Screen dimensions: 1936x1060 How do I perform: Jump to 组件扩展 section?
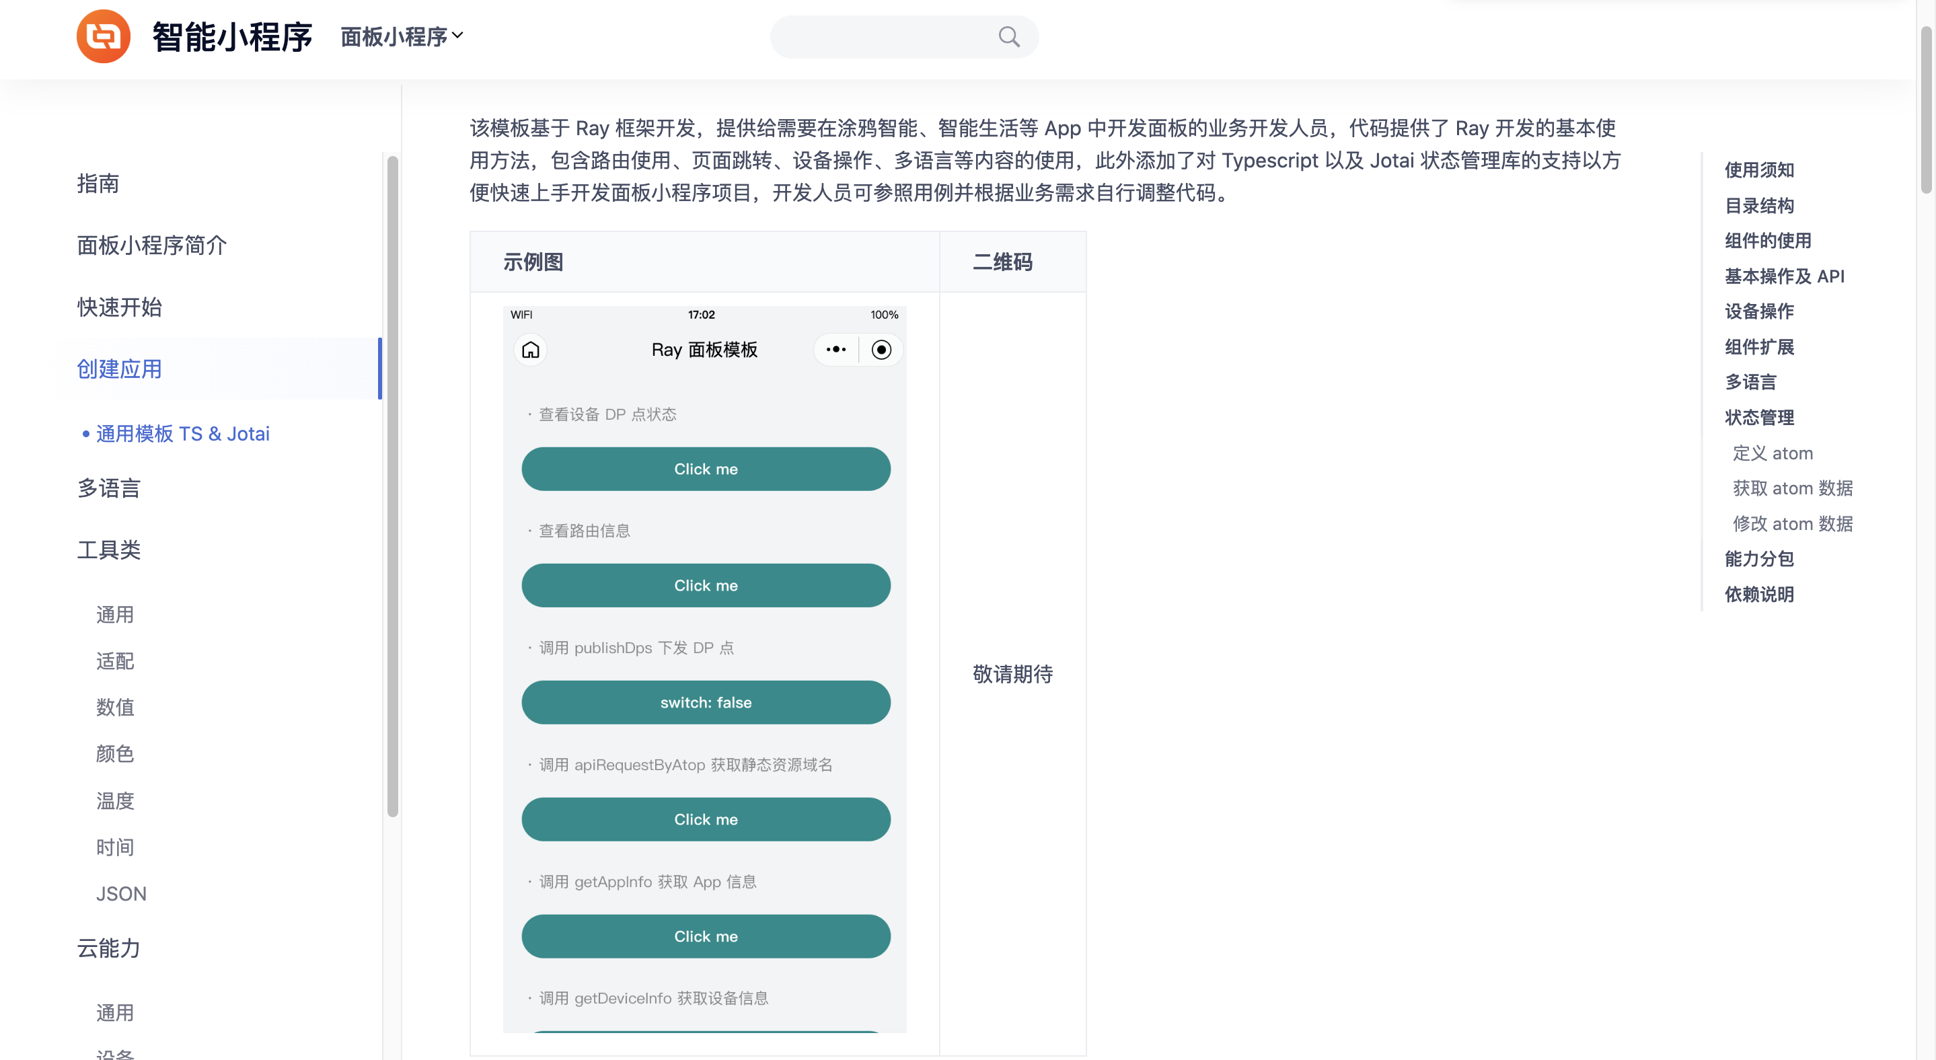pos(1759,347)
